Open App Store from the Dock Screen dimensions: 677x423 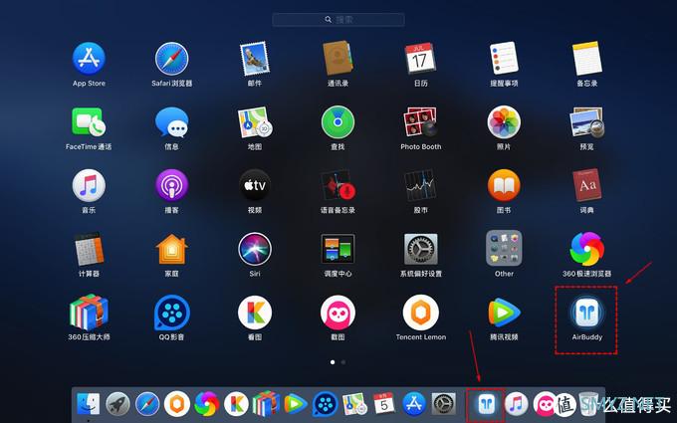414,404
